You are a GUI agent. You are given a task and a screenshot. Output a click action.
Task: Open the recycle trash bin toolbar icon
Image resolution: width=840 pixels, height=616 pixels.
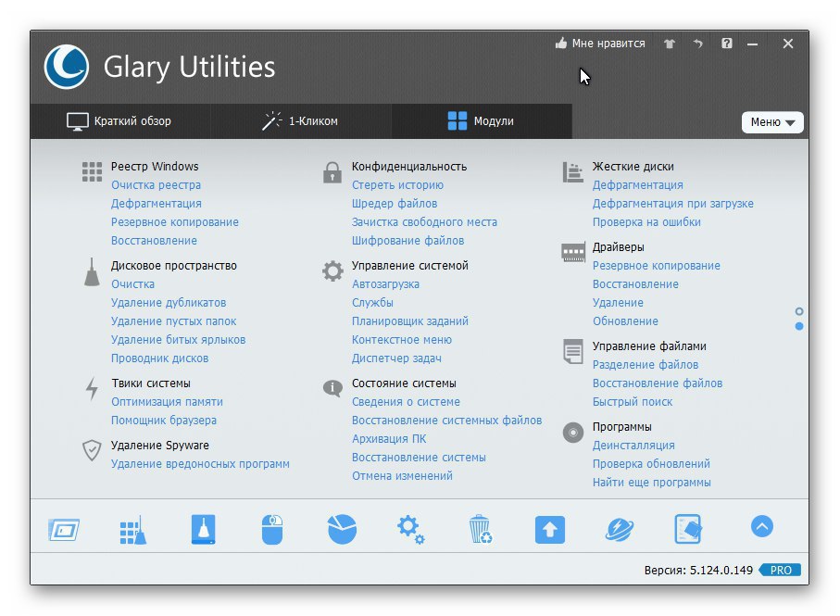pos(481,529)
